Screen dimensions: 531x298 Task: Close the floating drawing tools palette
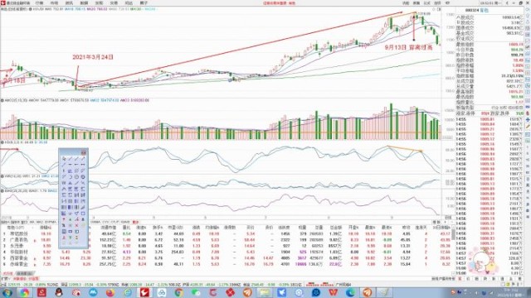click(x=83, y=152)
